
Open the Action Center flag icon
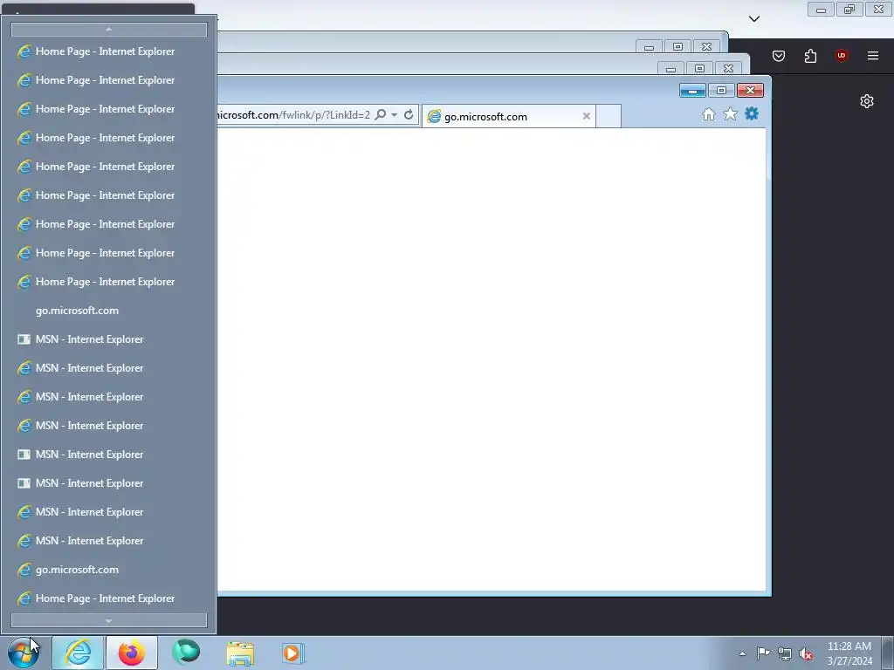[x=763, y=653]
